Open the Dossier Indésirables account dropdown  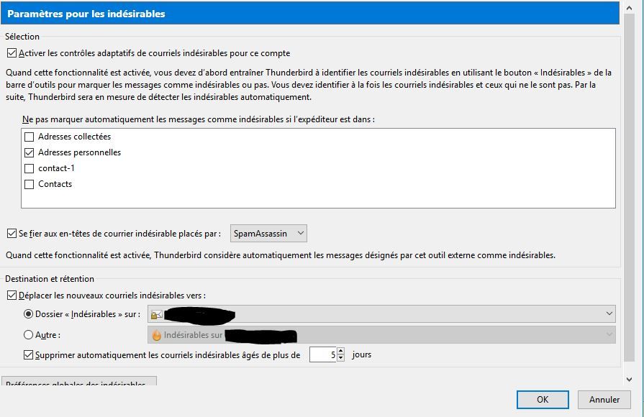(x=381, y=314)
